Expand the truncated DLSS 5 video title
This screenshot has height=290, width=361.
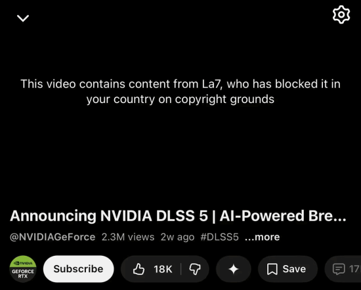click(178, 216)
